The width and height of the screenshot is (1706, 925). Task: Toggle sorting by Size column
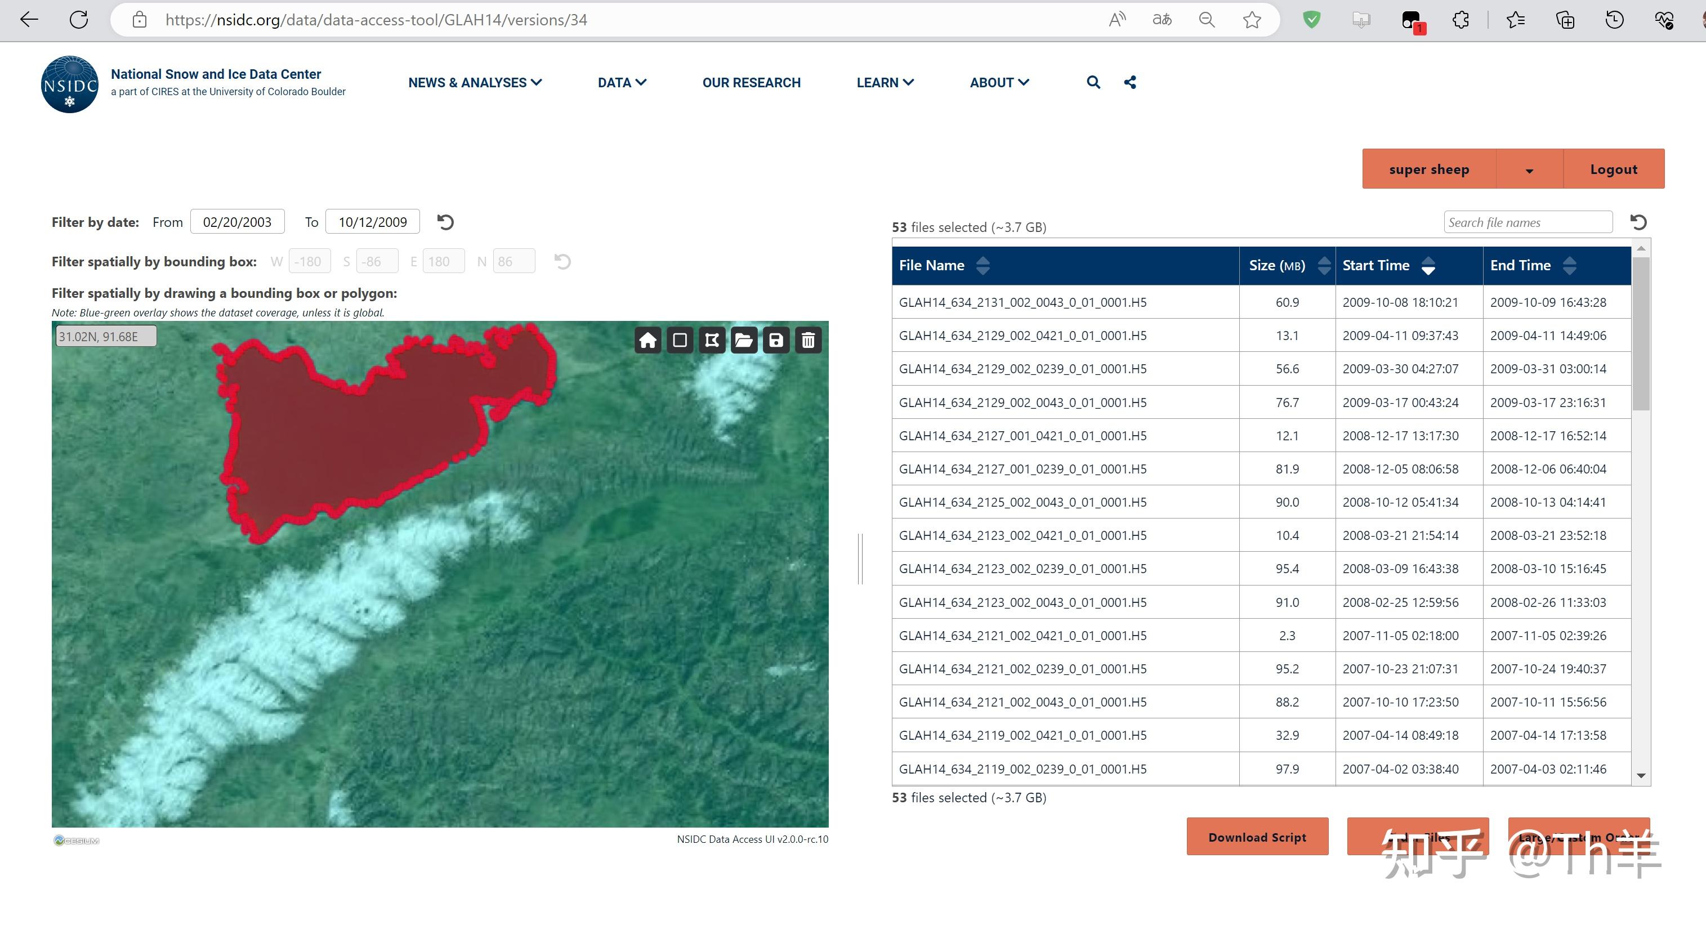tap(1324, 266)
